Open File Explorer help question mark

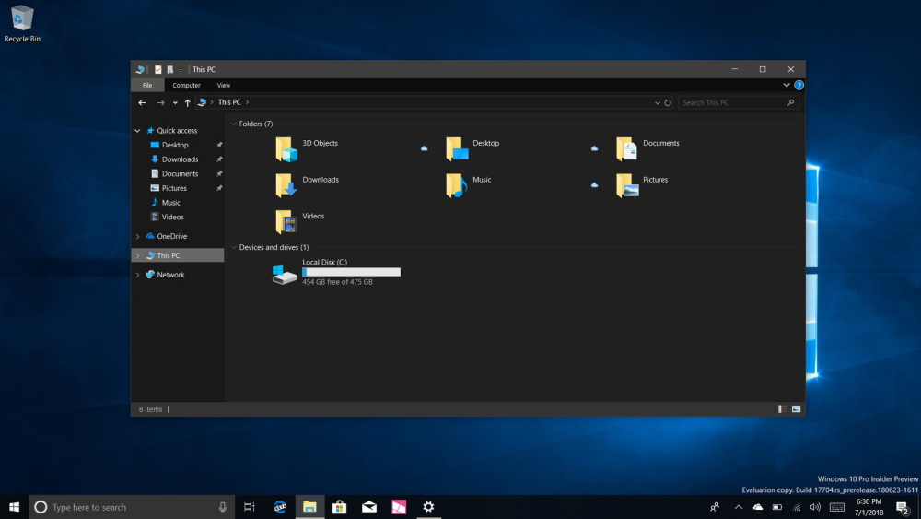(799, 85)
